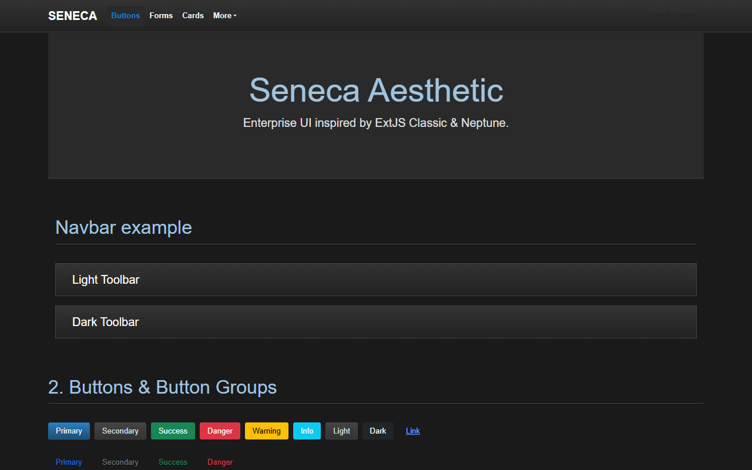Follow the underlined Link button
The image size is (752, 470).
tap(413, 431)
